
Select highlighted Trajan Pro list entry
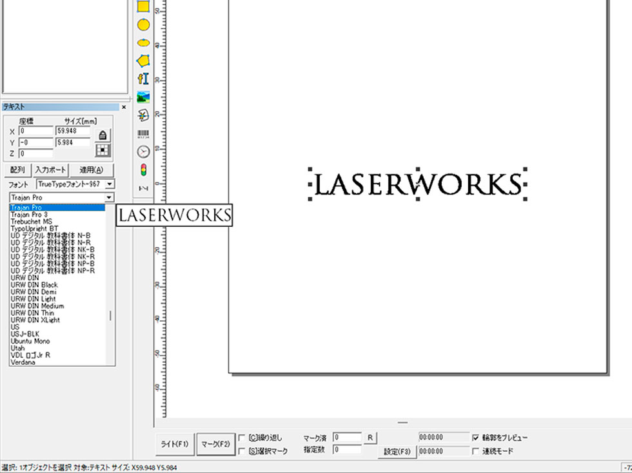pyautogui.click(x=57, y=208)
